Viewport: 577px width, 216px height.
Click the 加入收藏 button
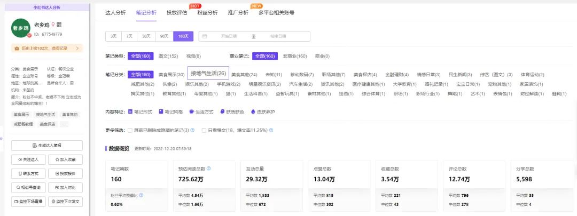point(65,159)
